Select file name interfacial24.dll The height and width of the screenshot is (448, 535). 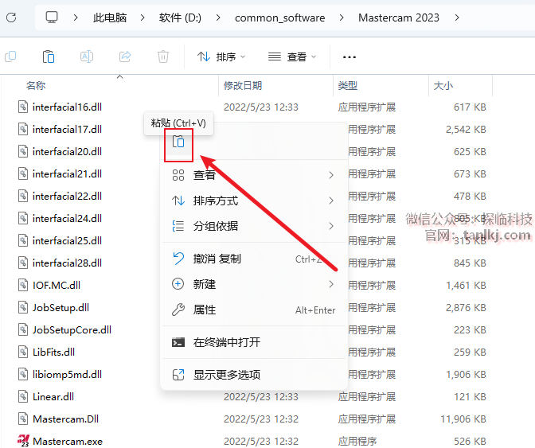(x=67, y=218)
